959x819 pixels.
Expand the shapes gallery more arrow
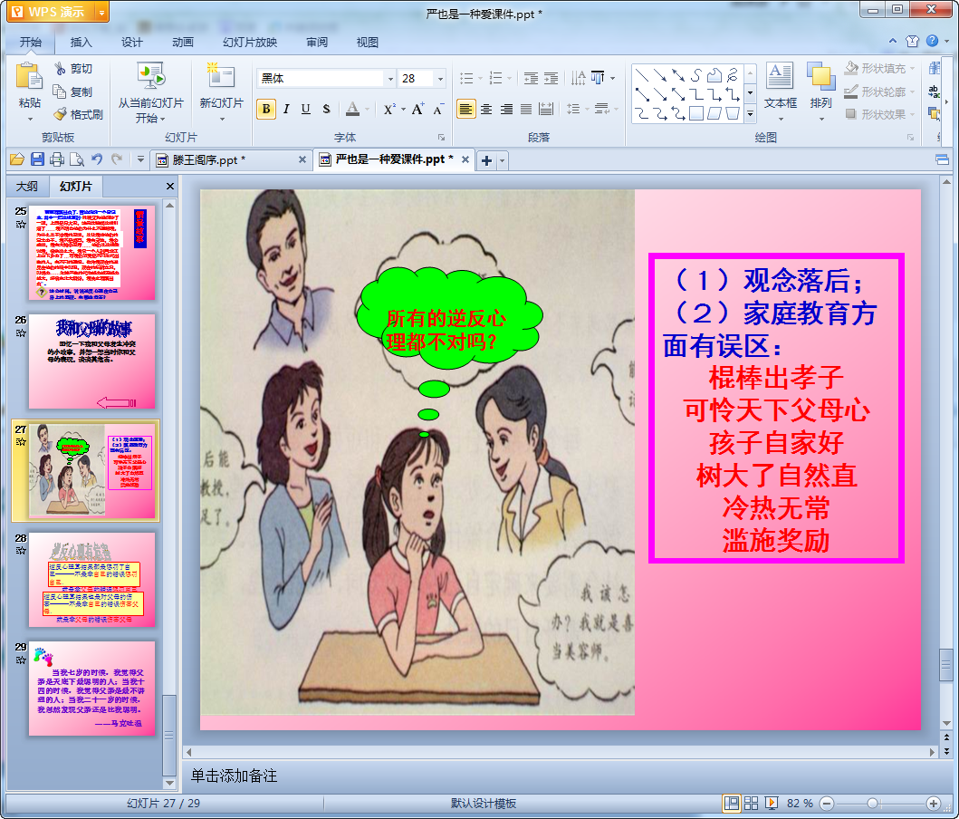[x=751, y=114]
